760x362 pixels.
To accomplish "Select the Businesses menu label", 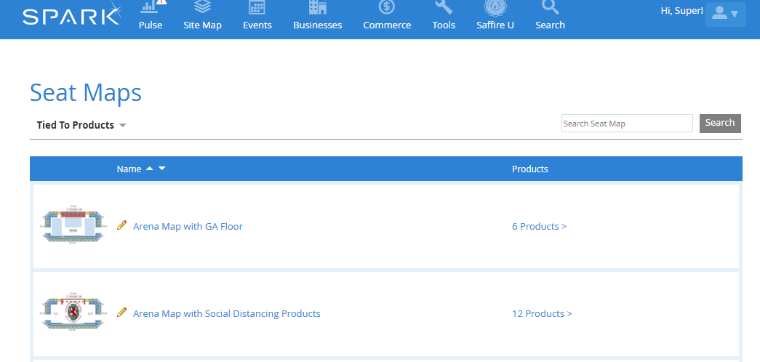I will point(318,25).
